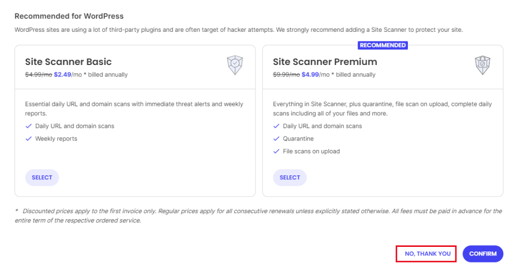The width and height of the screenshot is (517, 266).
Task: Click the checkmark beside Quarantine
Action: pos(276,139)
